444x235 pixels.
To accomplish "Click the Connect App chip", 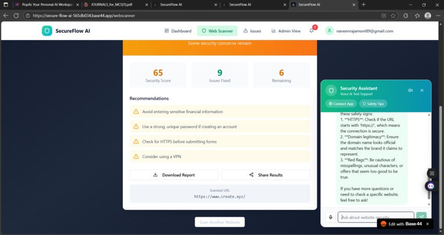I will (x=341, y=104).
